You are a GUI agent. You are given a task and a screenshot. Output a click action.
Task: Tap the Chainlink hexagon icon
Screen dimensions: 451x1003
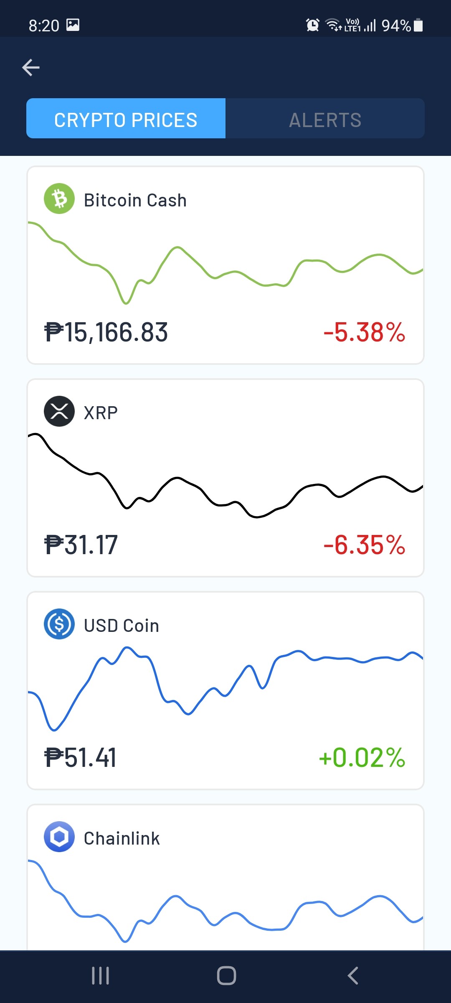[x=59, y=837]
